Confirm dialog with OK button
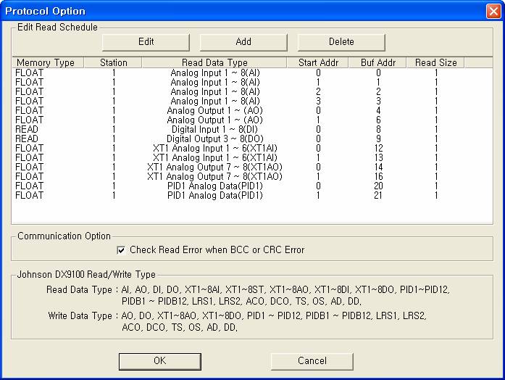Image resolution: width=505 pixels, height=380 pixels. click(160, 360)
